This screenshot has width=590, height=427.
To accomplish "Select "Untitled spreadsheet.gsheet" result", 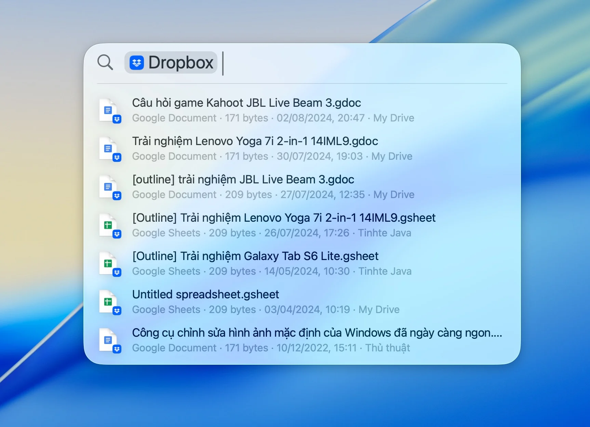I will click(205, 294).
